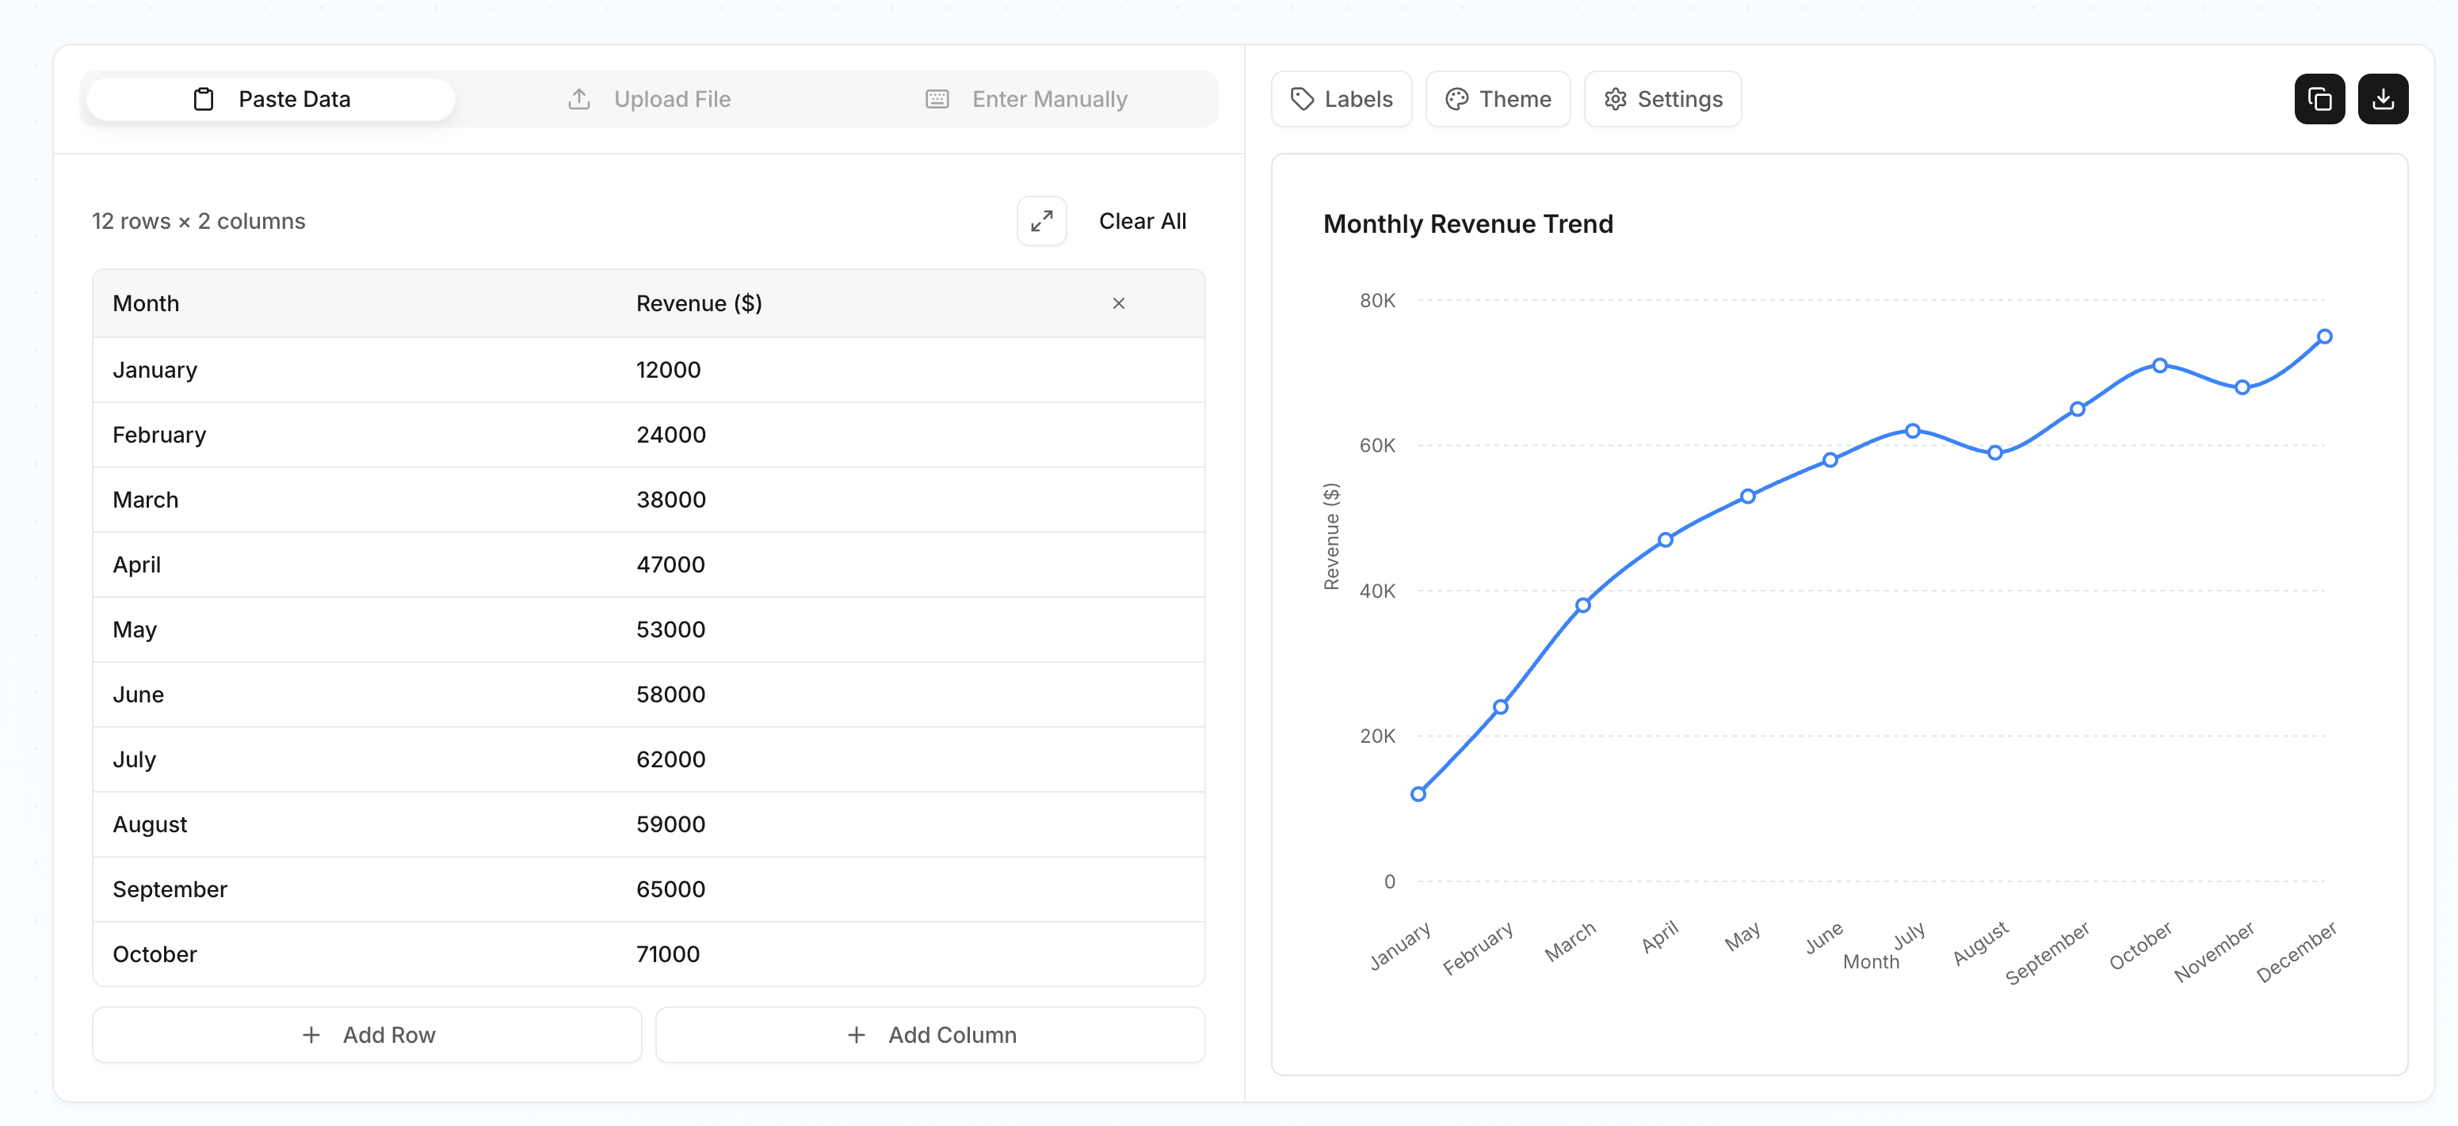Add a new row to table
Viewport: 2458px width, 1126px height.
point(368,1034)
